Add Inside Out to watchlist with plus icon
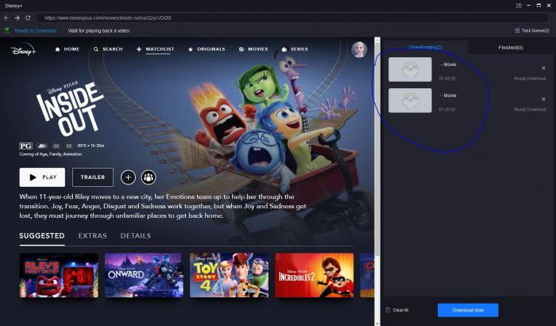556x326 pixels. click(128, 177)
